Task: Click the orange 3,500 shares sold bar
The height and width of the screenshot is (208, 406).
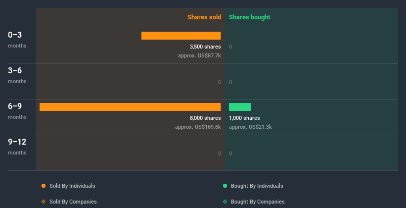Action: click(181, 36)
